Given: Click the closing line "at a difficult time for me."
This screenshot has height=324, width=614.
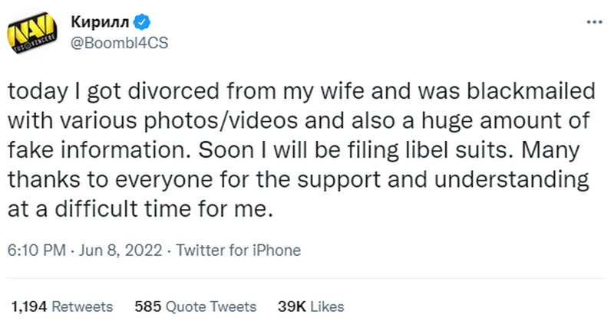Looking at the screenshot, I should coord(140,208).
